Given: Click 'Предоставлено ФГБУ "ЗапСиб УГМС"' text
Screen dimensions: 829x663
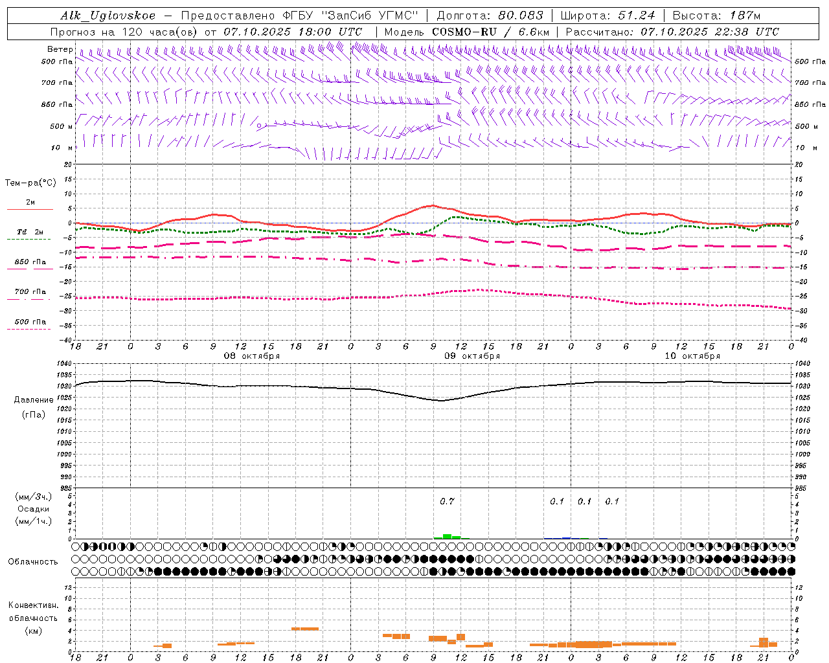Looking at the screenshot, I should (300, 16).
